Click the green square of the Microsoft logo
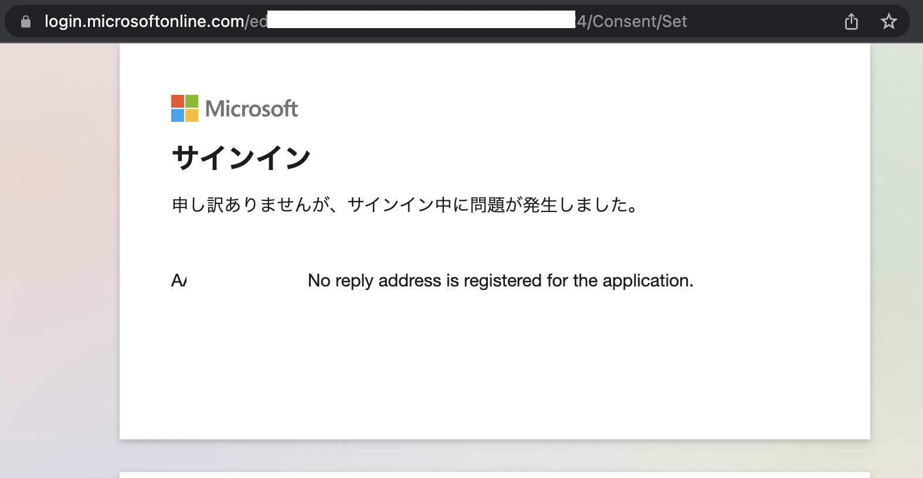The image size is (923, 478). [x=192, y=100]
